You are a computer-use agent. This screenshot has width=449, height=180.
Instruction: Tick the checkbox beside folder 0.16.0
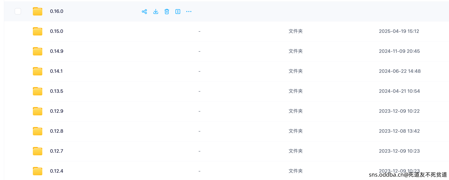(x=18, y=11)
